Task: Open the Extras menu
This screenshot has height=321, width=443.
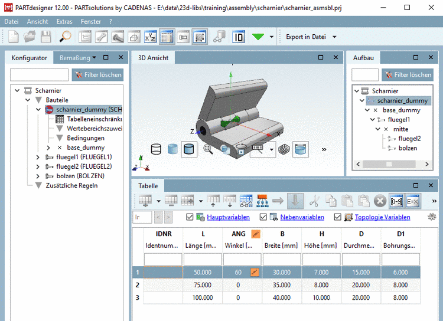Action: (x=64, y=21)
